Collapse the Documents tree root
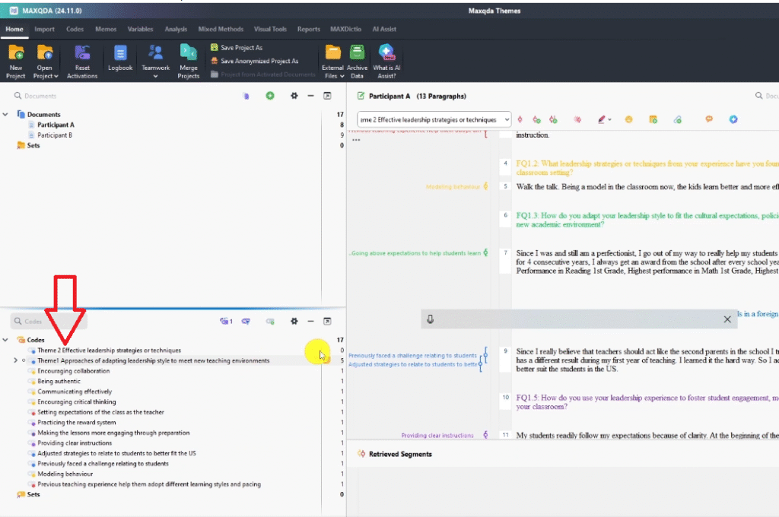Image resolution: width=779 pixels, height=517 pixels. click(6, 115)
